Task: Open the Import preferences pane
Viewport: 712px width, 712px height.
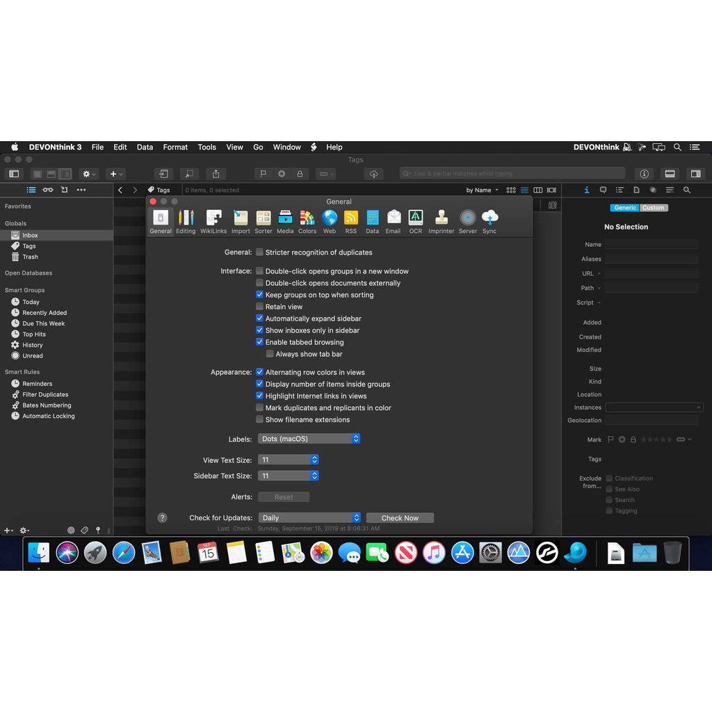Action: click(241, 222)
